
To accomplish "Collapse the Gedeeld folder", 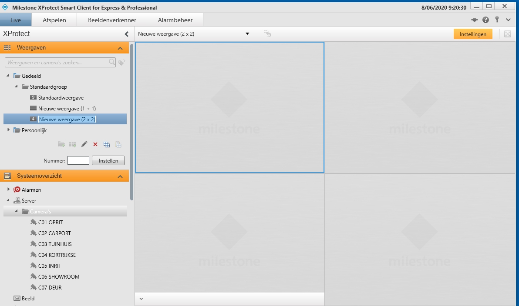I will tap(8, 76).
